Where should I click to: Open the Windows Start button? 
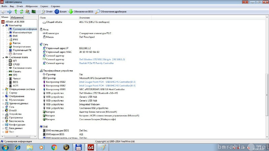(x=5, y=147)
